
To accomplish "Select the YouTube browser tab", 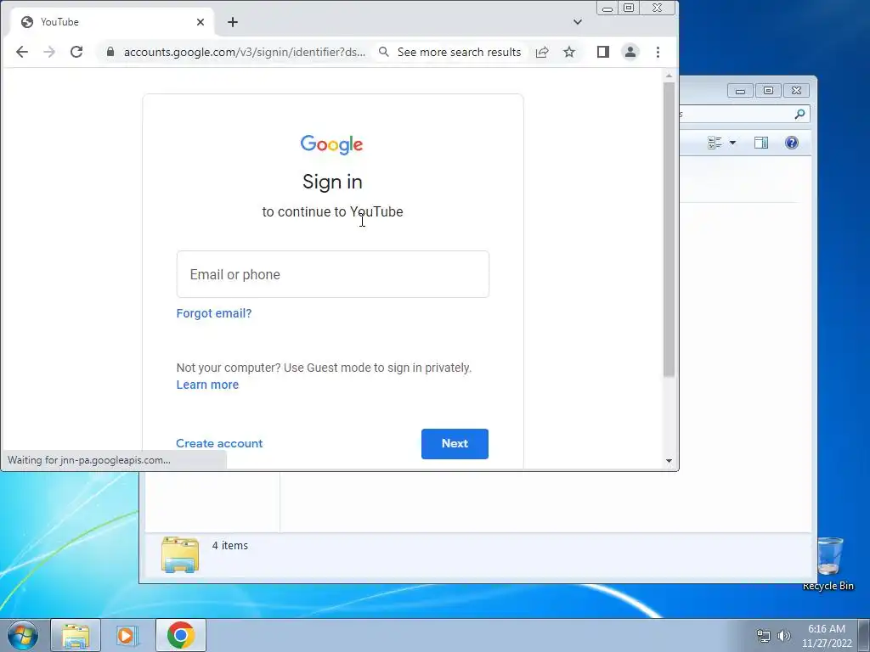I will click(111, 21).
